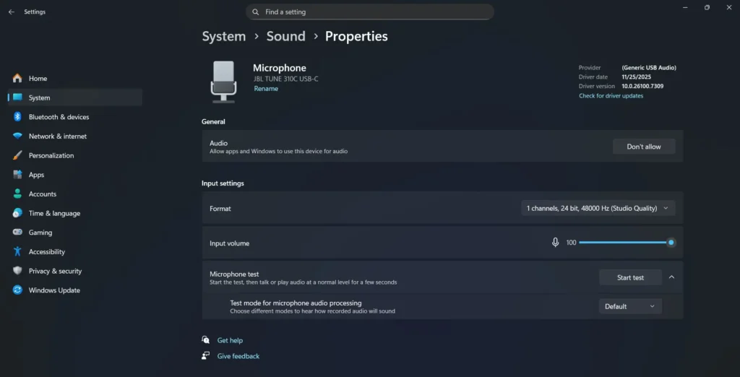Viewport: 740px width, 377px height.
Task: Open Bluetooth & devices settings
Action: 75,116
